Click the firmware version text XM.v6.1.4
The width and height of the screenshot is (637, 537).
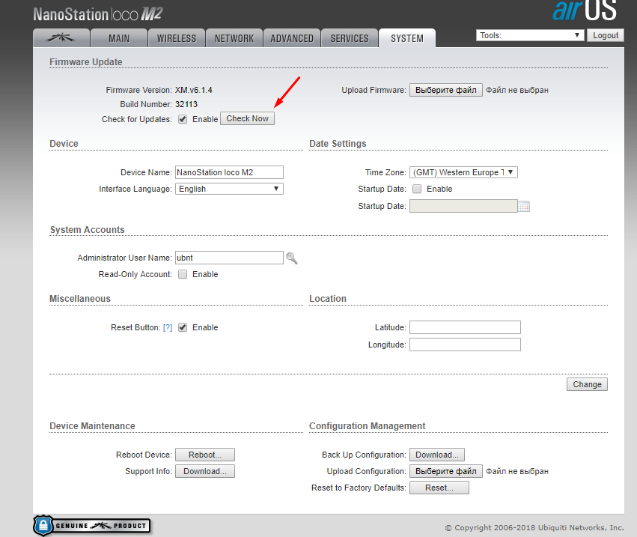click(x=194, y=90)
